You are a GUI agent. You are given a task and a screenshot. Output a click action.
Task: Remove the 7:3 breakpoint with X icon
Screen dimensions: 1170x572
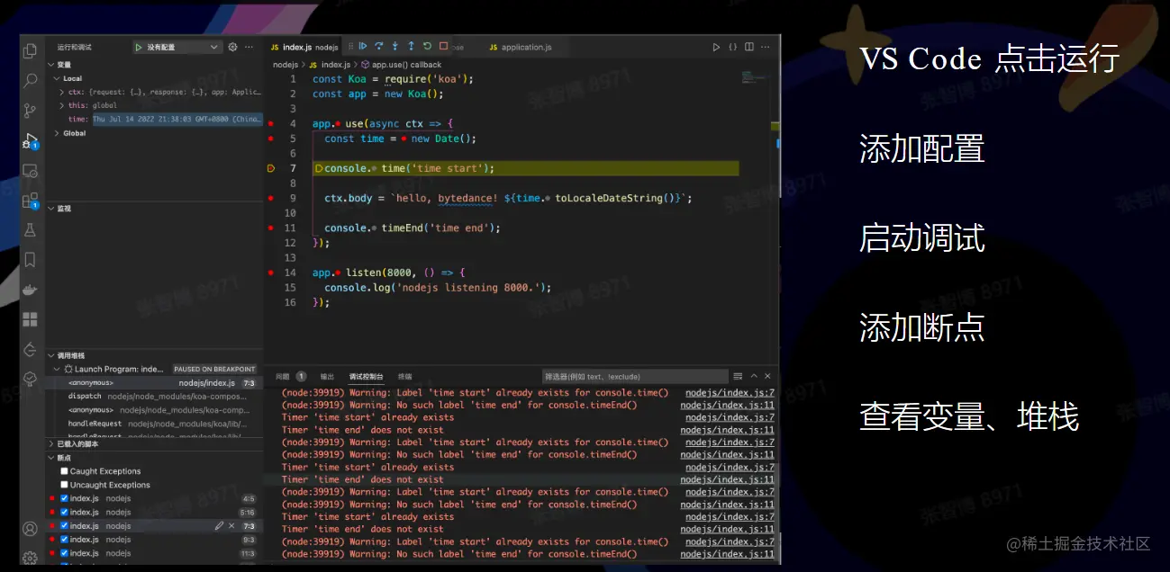(x=231, y=526)
